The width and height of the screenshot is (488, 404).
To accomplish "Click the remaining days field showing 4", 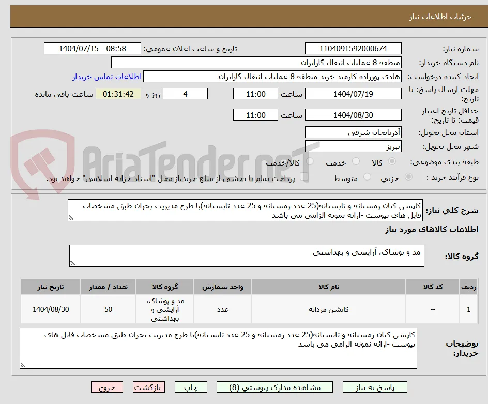I will (185, 94).
